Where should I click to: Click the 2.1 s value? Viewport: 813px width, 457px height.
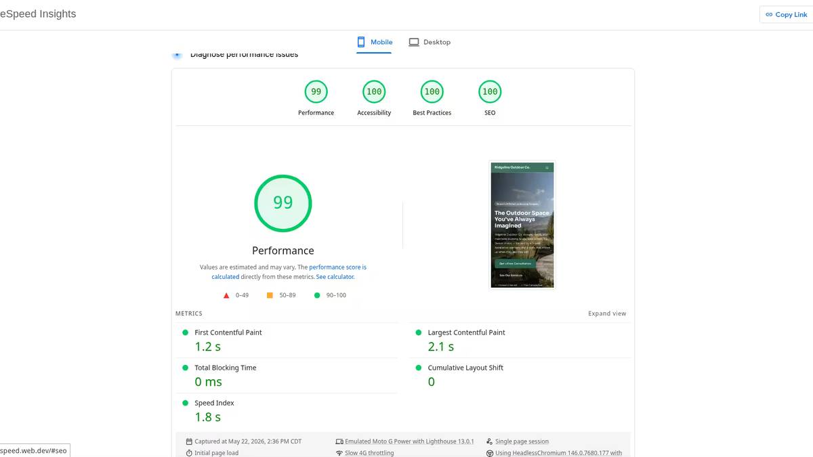441,347
